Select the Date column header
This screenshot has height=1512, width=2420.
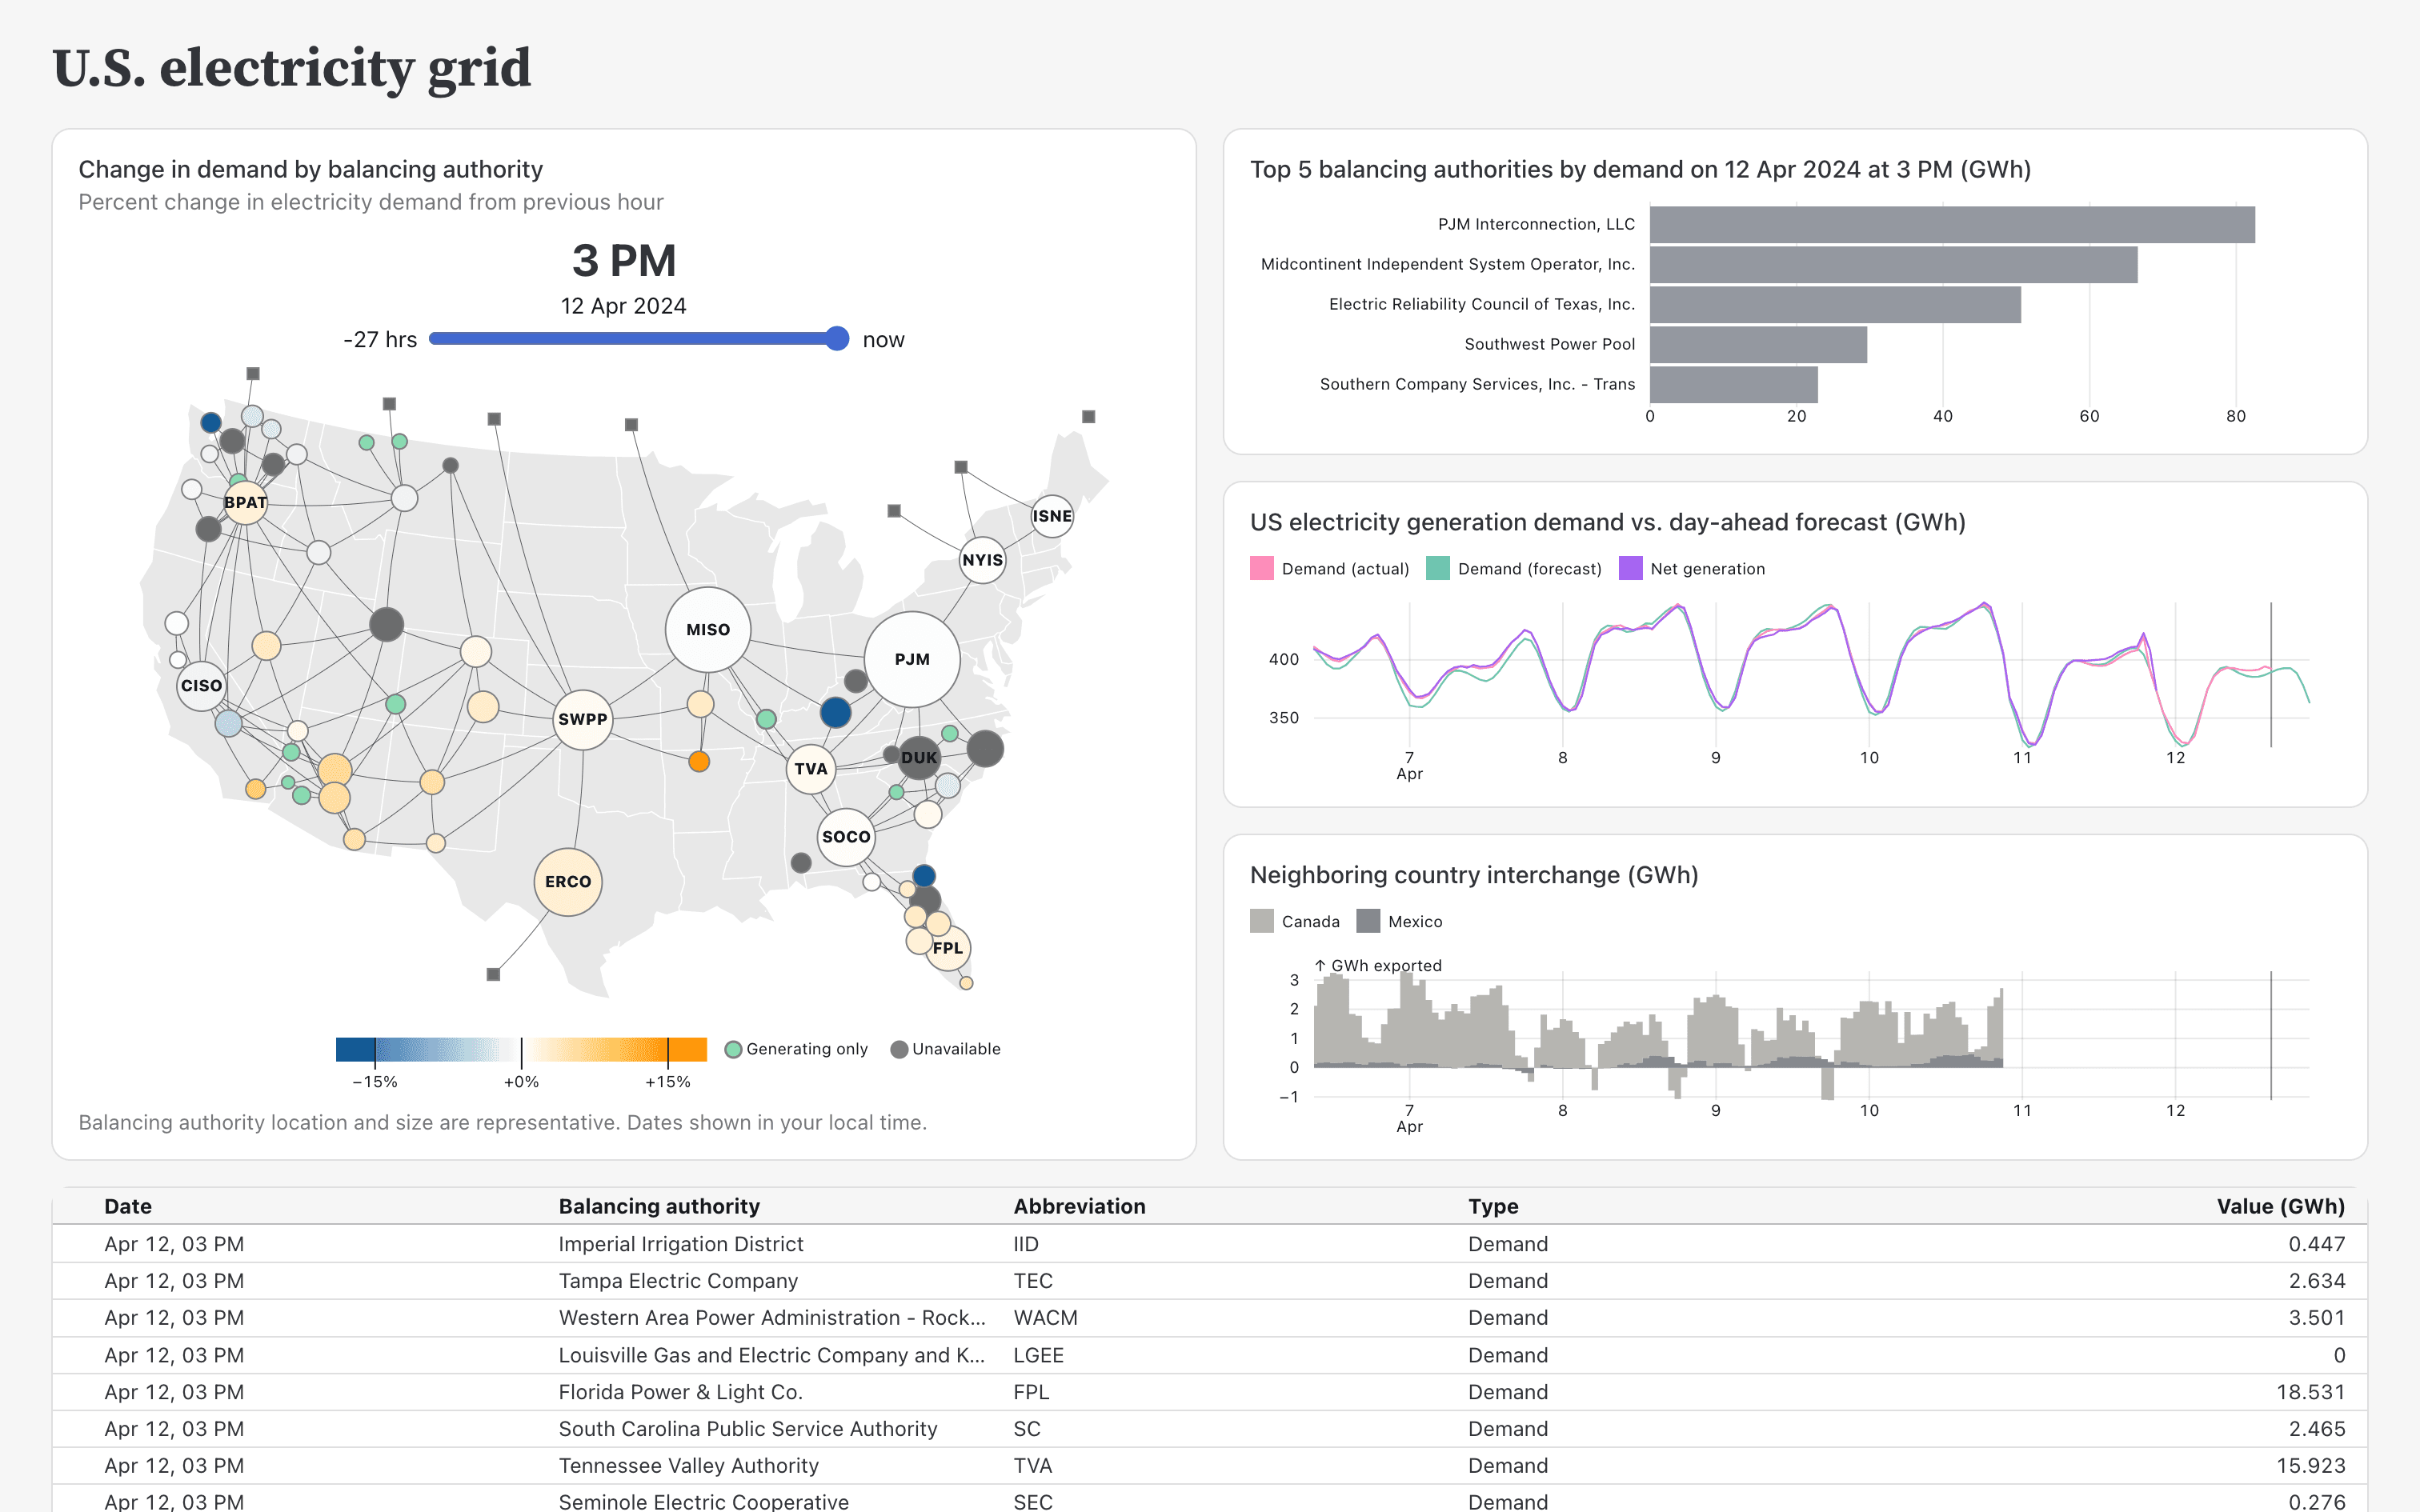coord(128,1206)
